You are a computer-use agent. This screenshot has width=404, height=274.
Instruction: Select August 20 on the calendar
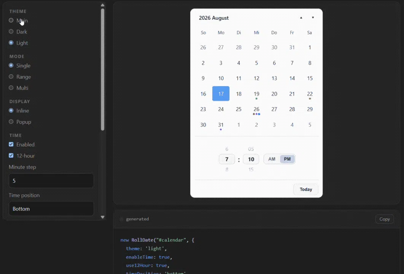274,94
